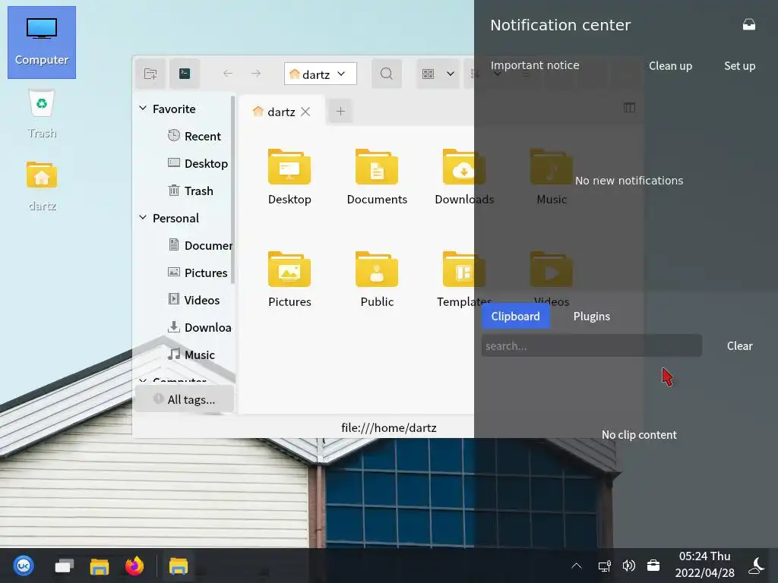Select the Desktop folder
Image resolution: width=778 pixels, height=583 pixels.
coord(289,177)
